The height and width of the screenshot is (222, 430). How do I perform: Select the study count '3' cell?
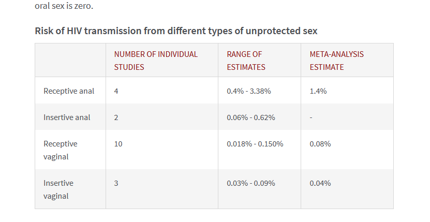point(116,183)
